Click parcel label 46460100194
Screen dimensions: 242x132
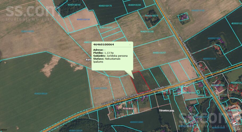(x=83, y=19)
